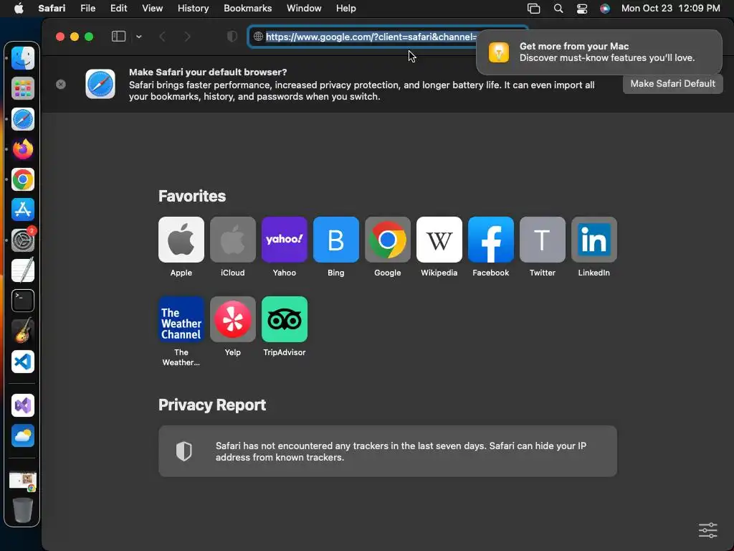Open the minimized window thumbnail in Dock

22,481
